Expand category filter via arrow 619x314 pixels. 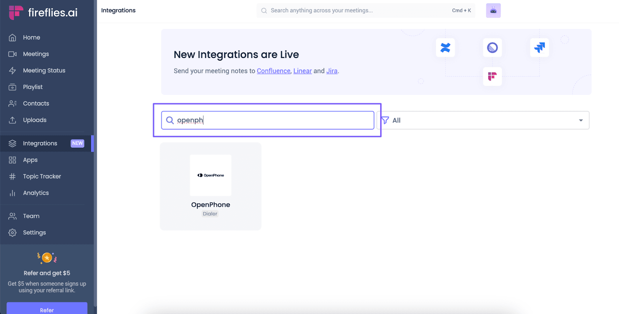[x=581, y=120]
